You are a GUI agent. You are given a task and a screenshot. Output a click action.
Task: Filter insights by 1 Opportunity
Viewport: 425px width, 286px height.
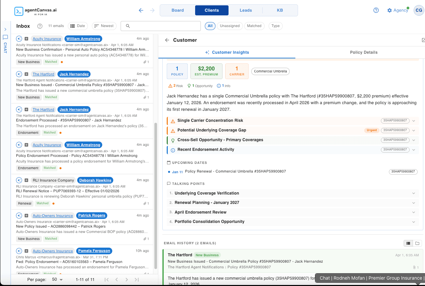[200, 86]
